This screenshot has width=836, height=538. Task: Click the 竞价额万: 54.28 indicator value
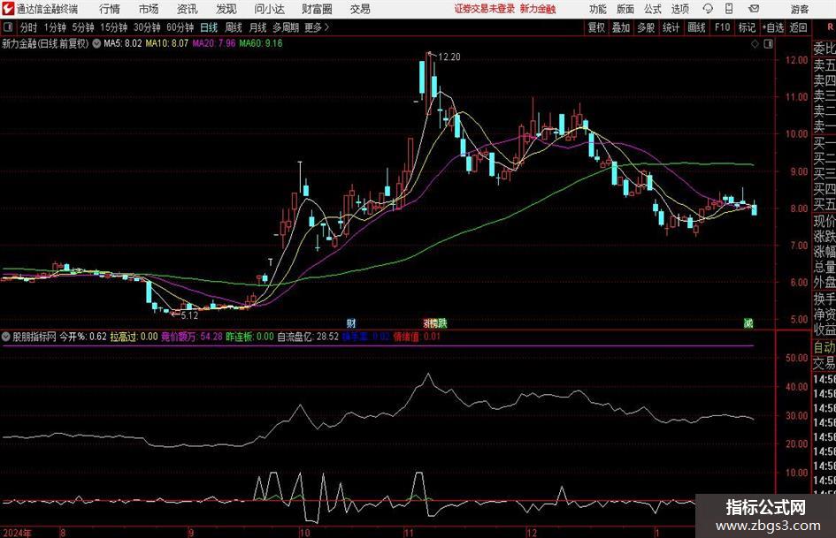pyautogui.click(x=192, y=337)
